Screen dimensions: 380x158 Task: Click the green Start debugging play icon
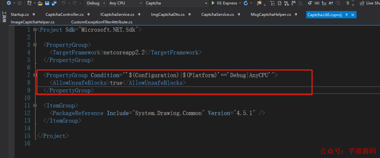point(213,3)
